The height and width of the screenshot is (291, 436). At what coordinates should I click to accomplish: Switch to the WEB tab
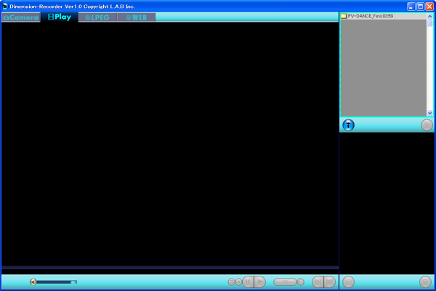click(136, 17)
